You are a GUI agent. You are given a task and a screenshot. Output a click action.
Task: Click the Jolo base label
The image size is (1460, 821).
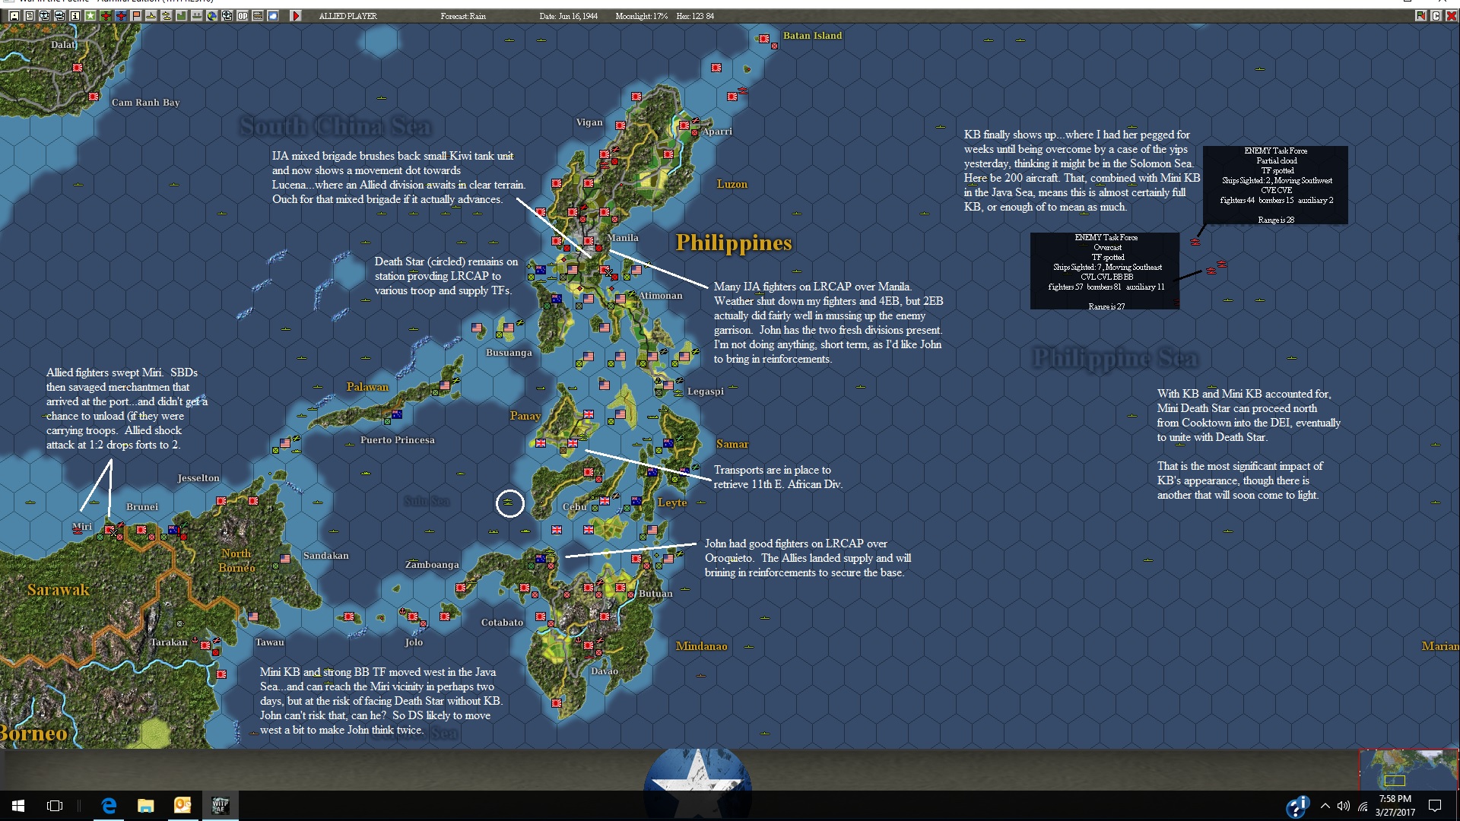[x=414, y=642]
